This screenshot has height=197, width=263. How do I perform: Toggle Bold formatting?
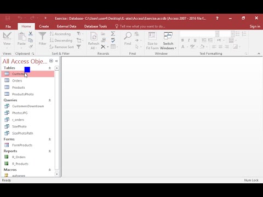pos(182,40)
